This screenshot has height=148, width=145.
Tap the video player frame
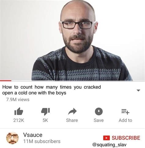click(72, 40)
